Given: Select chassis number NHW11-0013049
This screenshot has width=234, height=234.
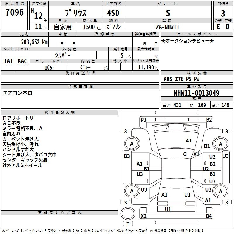Looking at the screenshot, I should click(x=197, y=93).
